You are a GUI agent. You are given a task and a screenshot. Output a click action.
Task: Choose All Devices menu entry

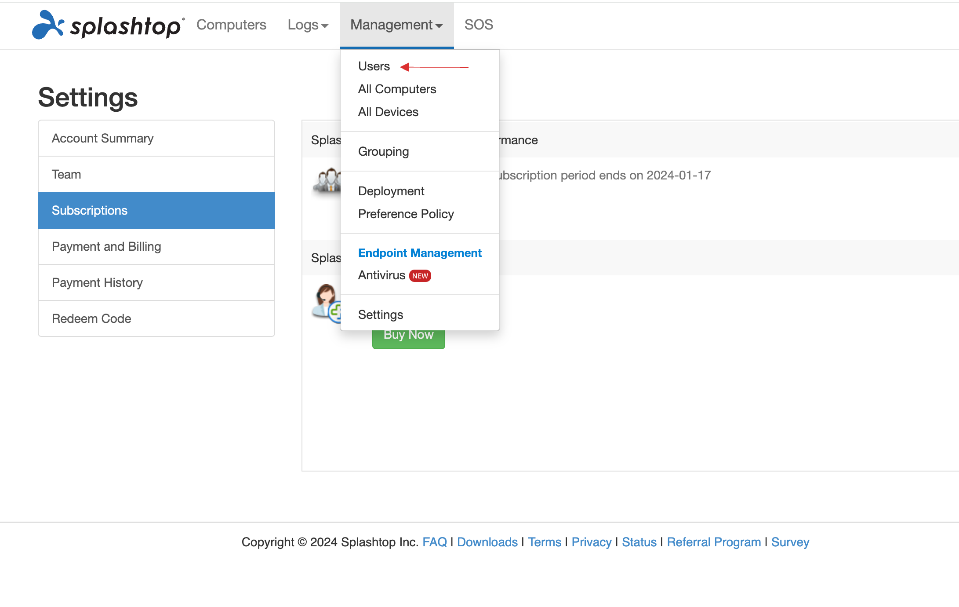point(388,112)
